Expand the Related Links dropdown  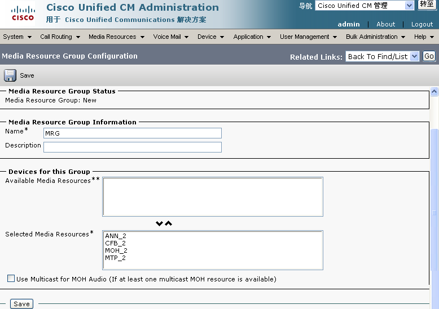tap(382, 56)
